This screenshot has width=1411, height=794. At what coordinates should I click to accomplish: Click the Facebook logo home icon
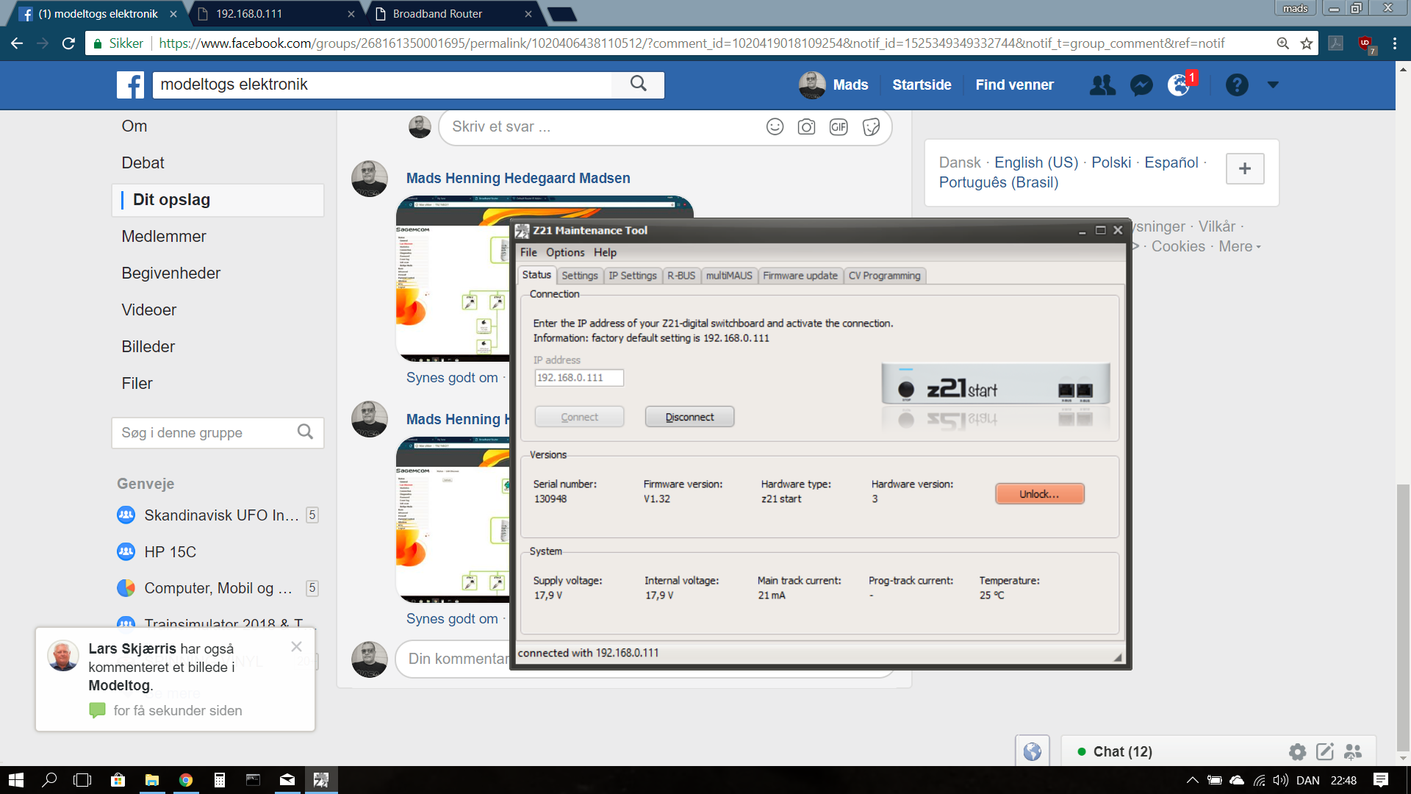[x=130, y=85]
